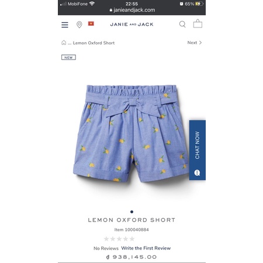Select the image carousel dot indicator

pos(131,212)
